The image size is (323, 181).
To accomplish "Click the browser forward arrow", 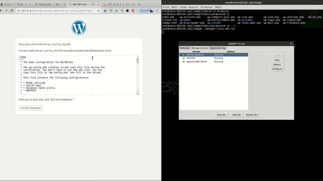I will coord(7,11).
